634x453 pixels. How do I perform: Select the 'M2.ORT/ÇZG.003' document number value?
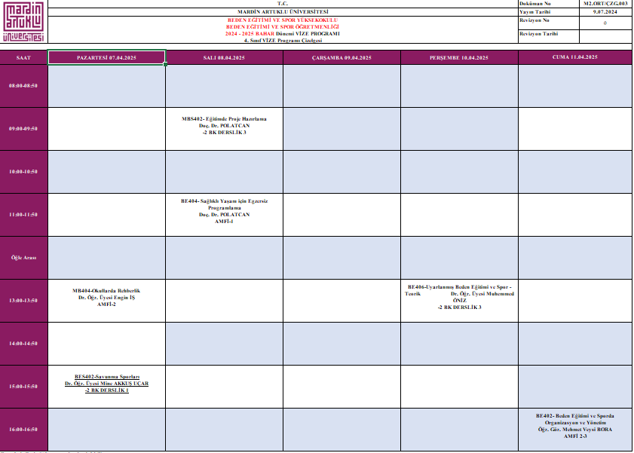605,4
